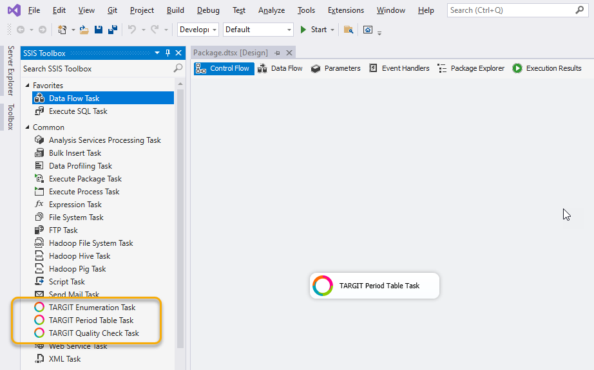Open the toolbar overflow options arrow
The width and height of the screenshot is (594, 370).
379,33
